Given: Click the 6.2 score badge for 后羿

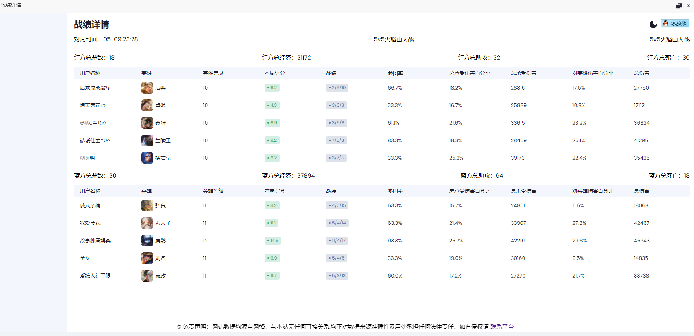Looking at the screenshot, I should tap(272, 88).
